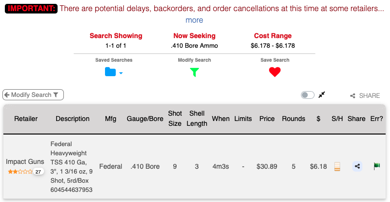Click the red Save Search heart
The image size is (390, 202).
click(x=275, y=72)
